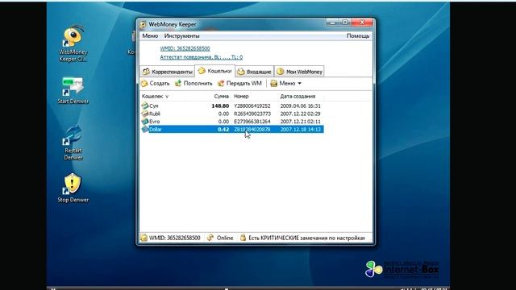Minimize the WebMoney Keeper window

click(x=332, y=23)
